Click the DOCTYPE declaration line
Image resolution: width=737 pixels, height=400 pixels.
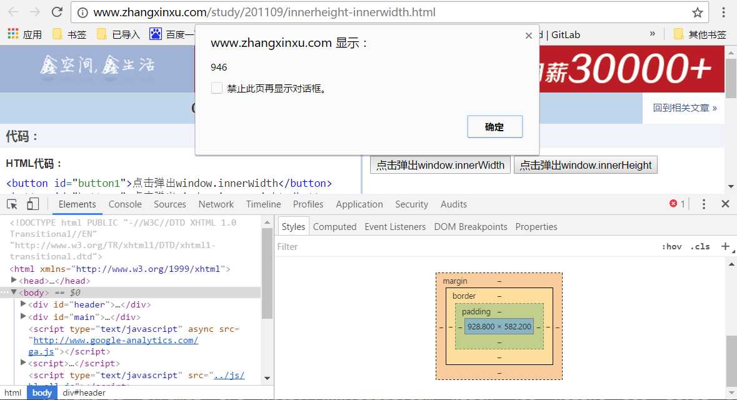(x=123, y=239)
